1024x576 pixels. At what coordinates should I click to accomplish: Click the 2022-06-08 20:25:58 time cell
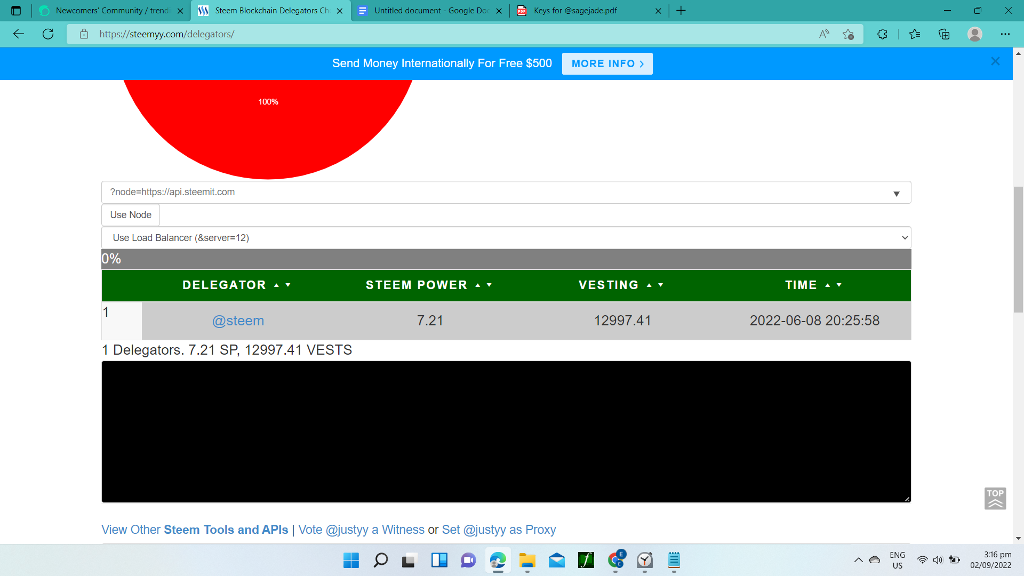click(814, 321)
